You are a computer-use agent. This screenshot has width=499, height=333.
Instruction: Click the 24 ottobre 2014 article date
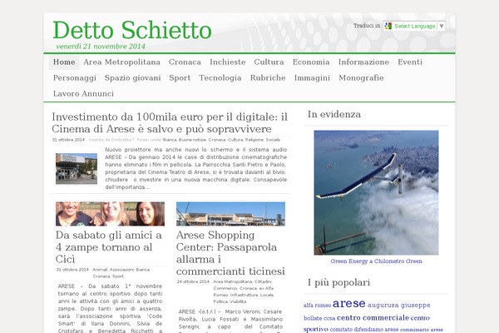[x=193, y=281]
